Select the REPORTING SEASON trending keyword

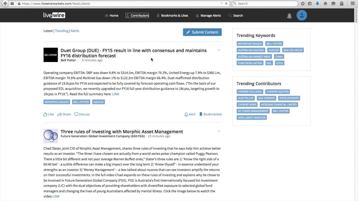pos(250,44)
